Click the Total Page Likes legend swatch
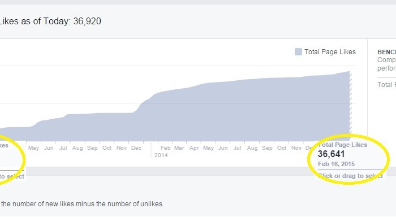396x217 pixels. click(298, 52)
